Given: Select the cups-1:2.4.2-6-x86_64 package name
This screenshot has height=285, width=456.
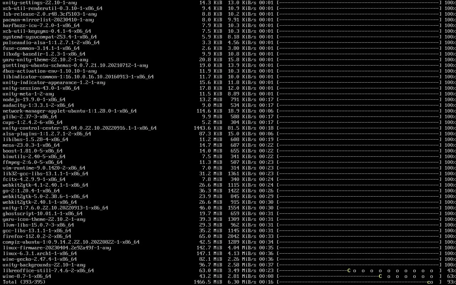Looking at the screenshot, I should 33,122.
